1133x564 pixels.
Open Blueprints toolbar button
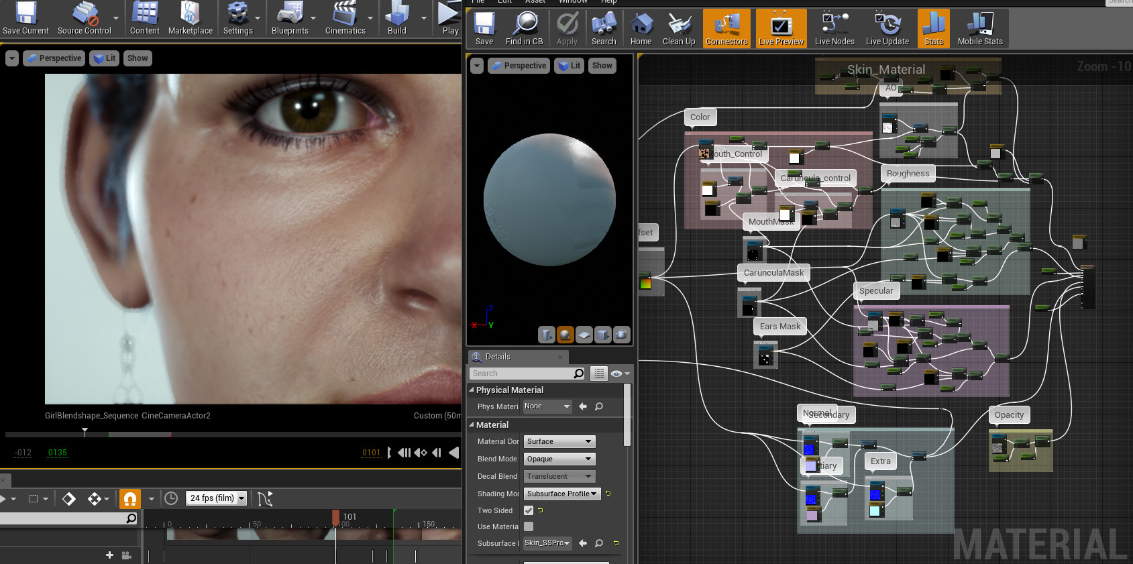290,19
